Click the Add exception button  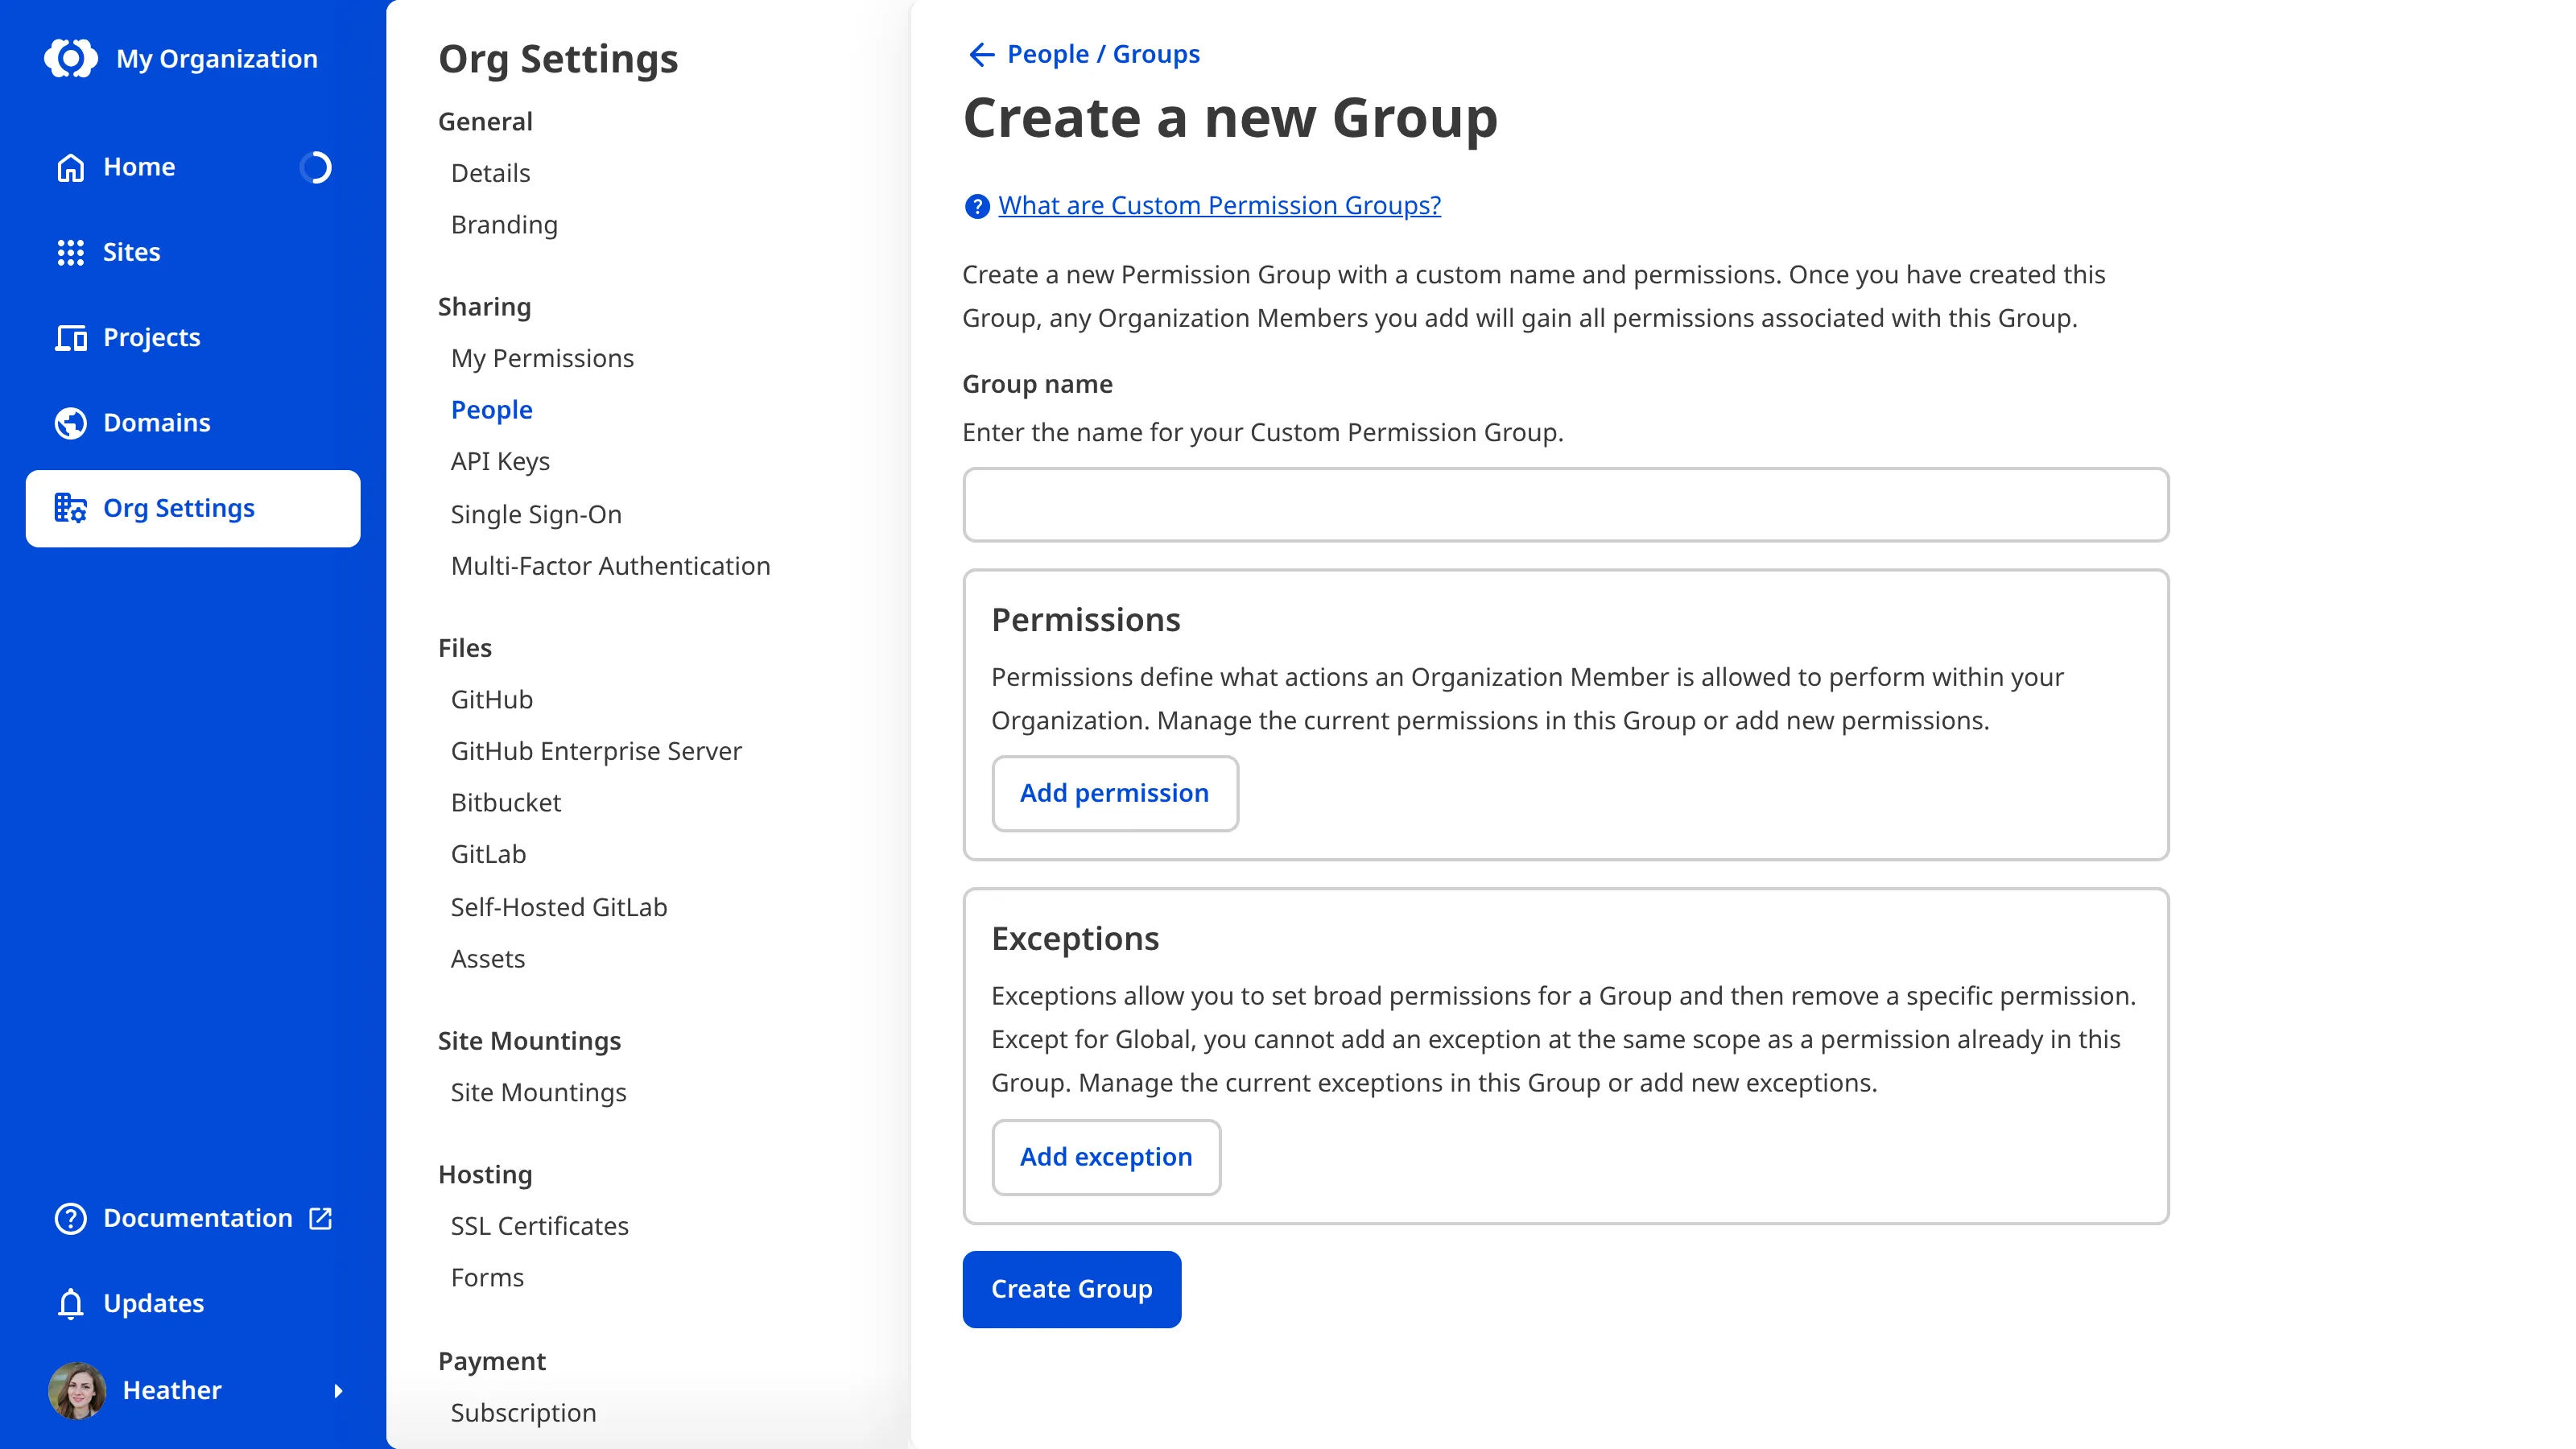tap(1106, 1157)
